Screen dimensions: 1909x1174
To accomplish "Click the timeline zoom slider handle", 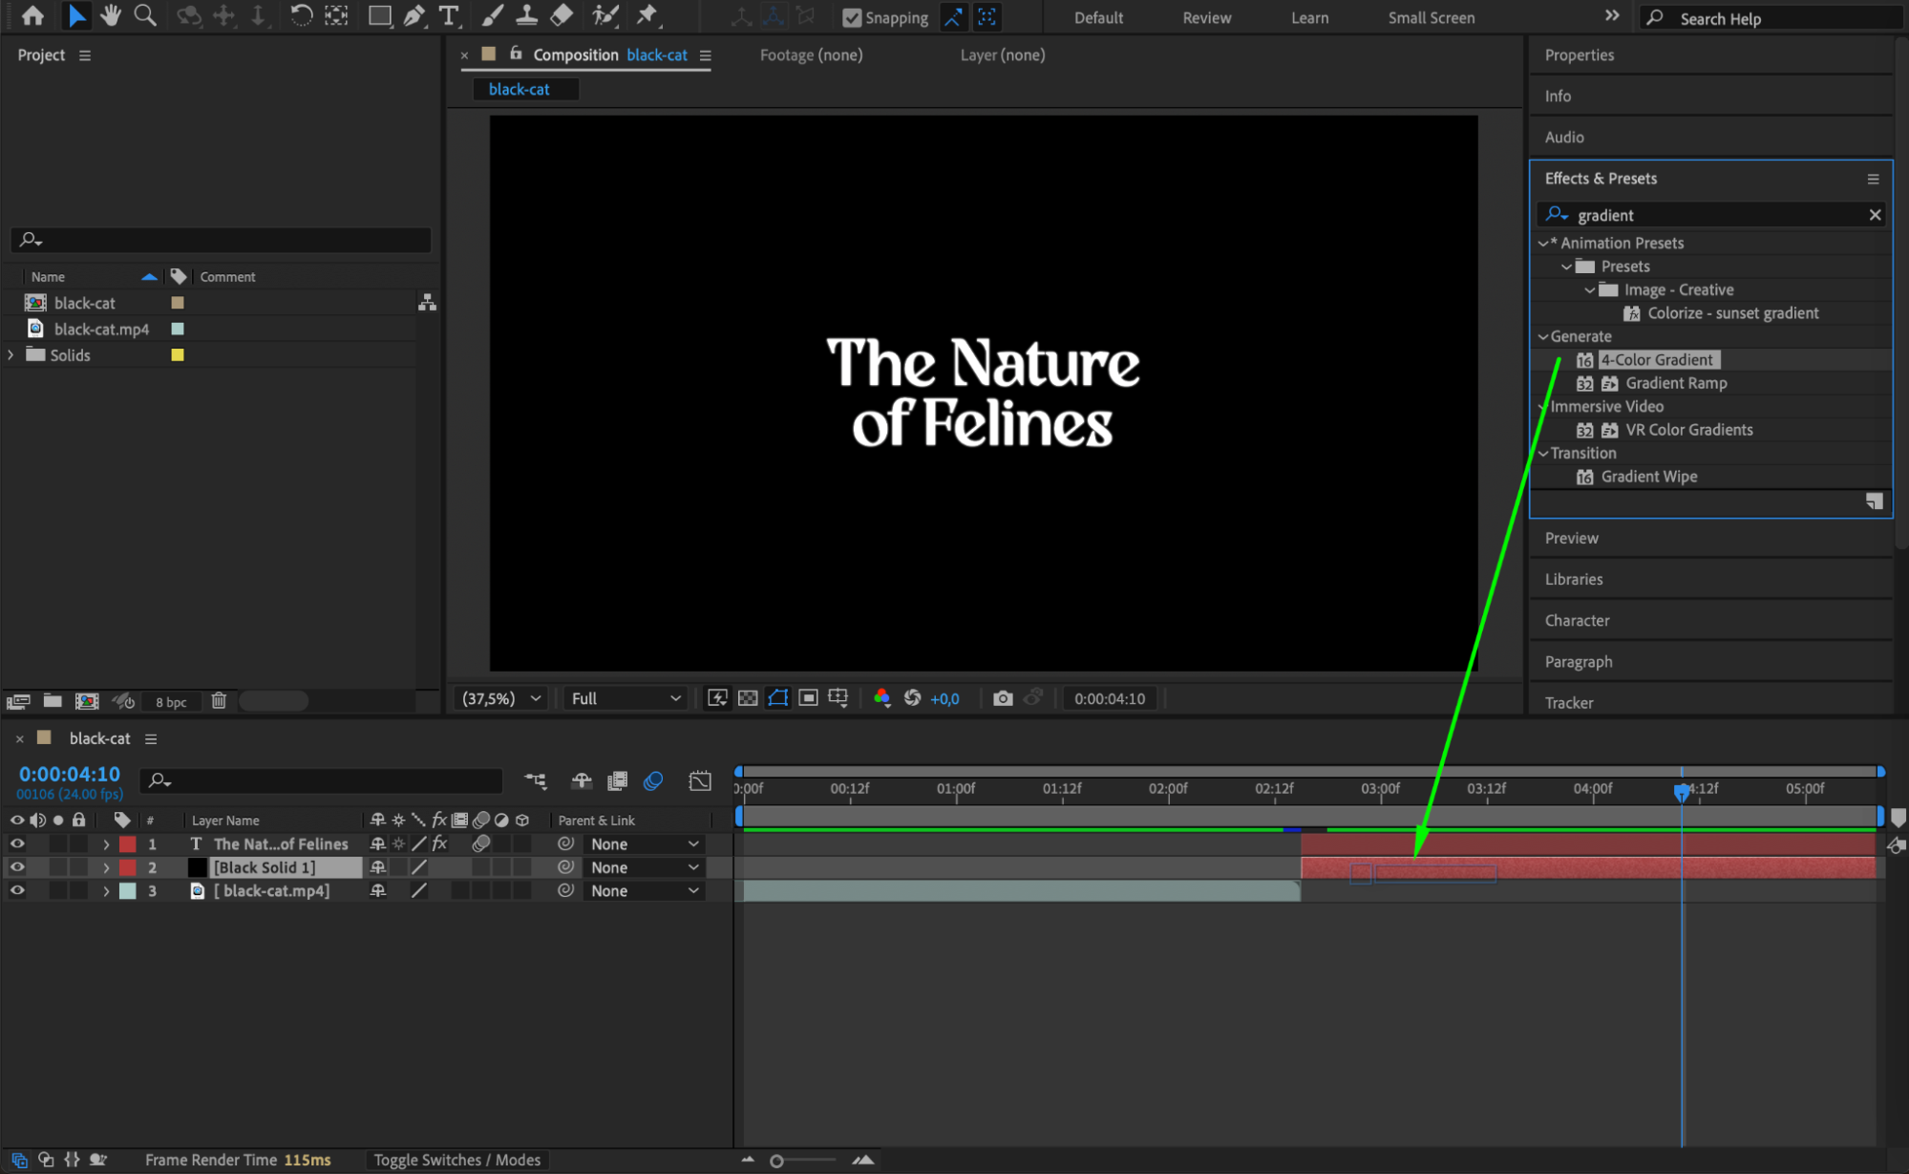I will 776,1161.
